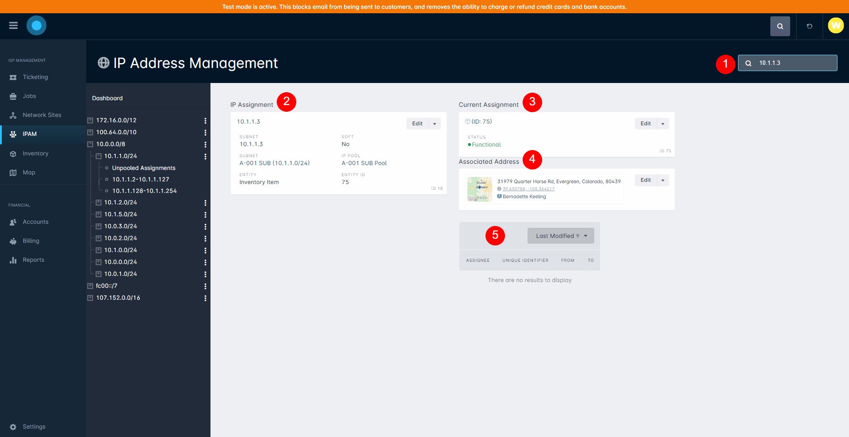Click the Reports bar chart icon

13,260
